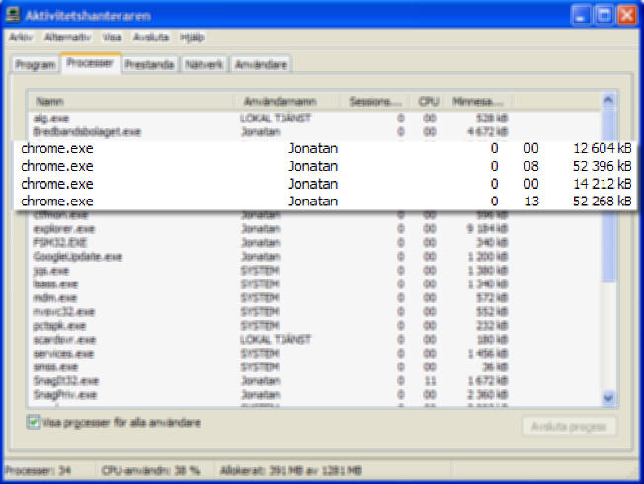Click the scroll-down arrow of process list
Image resolution: width=644 pixels, height=484 pixels.
[x=608, y=397]
